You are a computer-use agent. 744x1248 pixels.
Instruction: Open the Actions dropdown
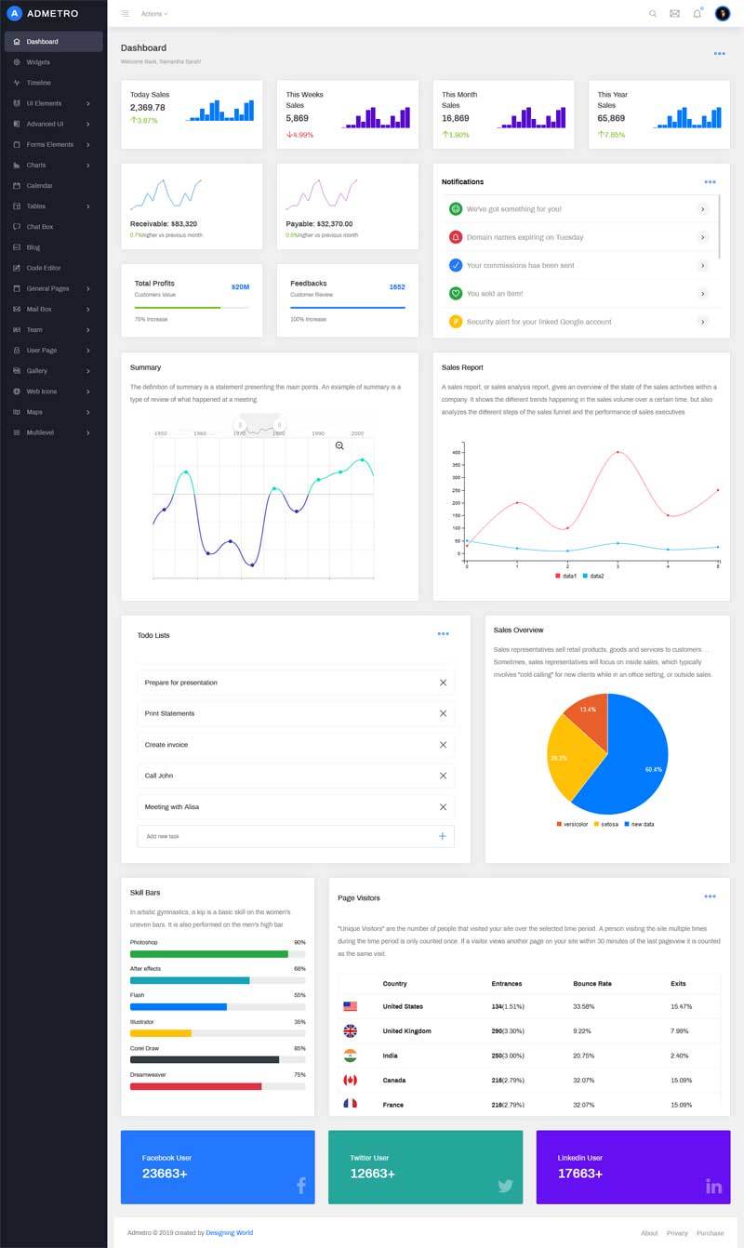pos(153,14)
